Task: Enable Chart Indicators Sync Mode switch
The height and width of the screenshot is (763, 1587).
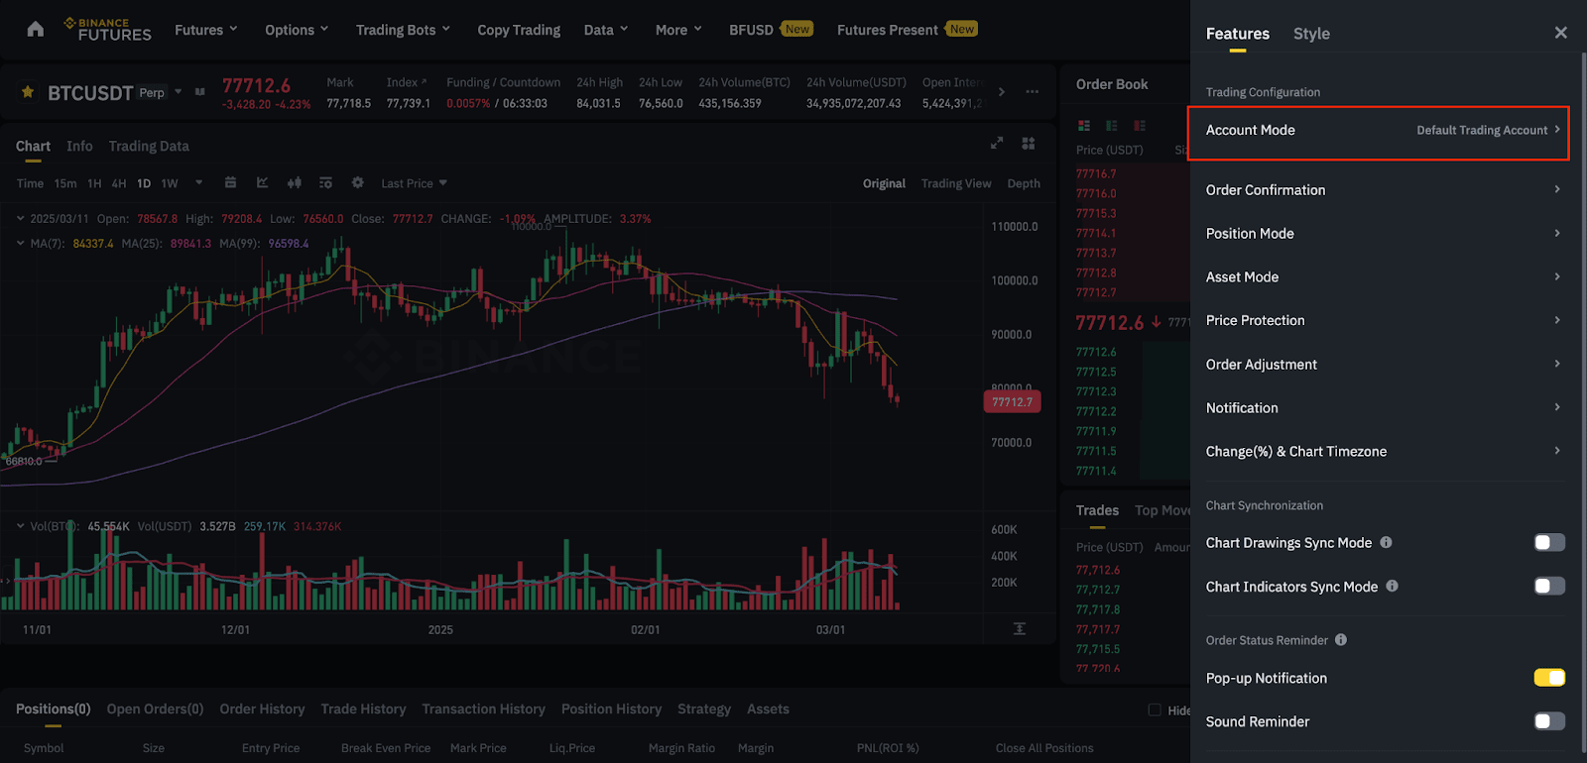Action: [1549, 586]
